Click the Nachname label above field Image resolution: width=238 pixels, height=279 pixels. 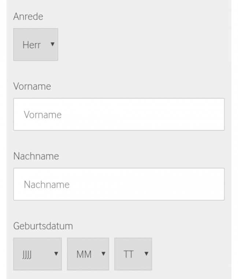36,156
